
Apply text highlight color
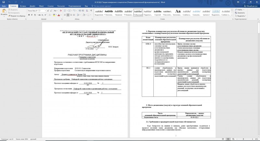point(54,15)
